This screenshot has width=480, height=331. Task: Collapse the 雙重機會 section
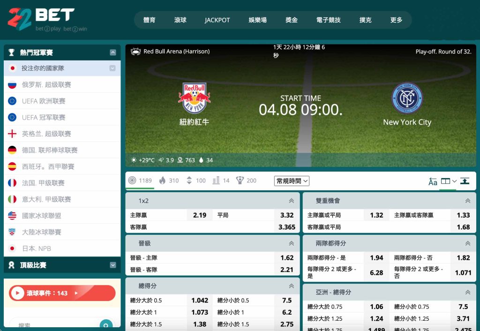click(468, 201)
